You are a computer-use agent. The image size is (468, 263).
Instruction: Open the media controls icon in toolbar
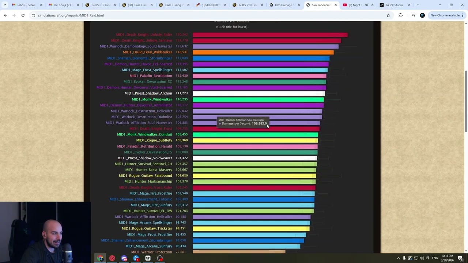click(414, 15)
